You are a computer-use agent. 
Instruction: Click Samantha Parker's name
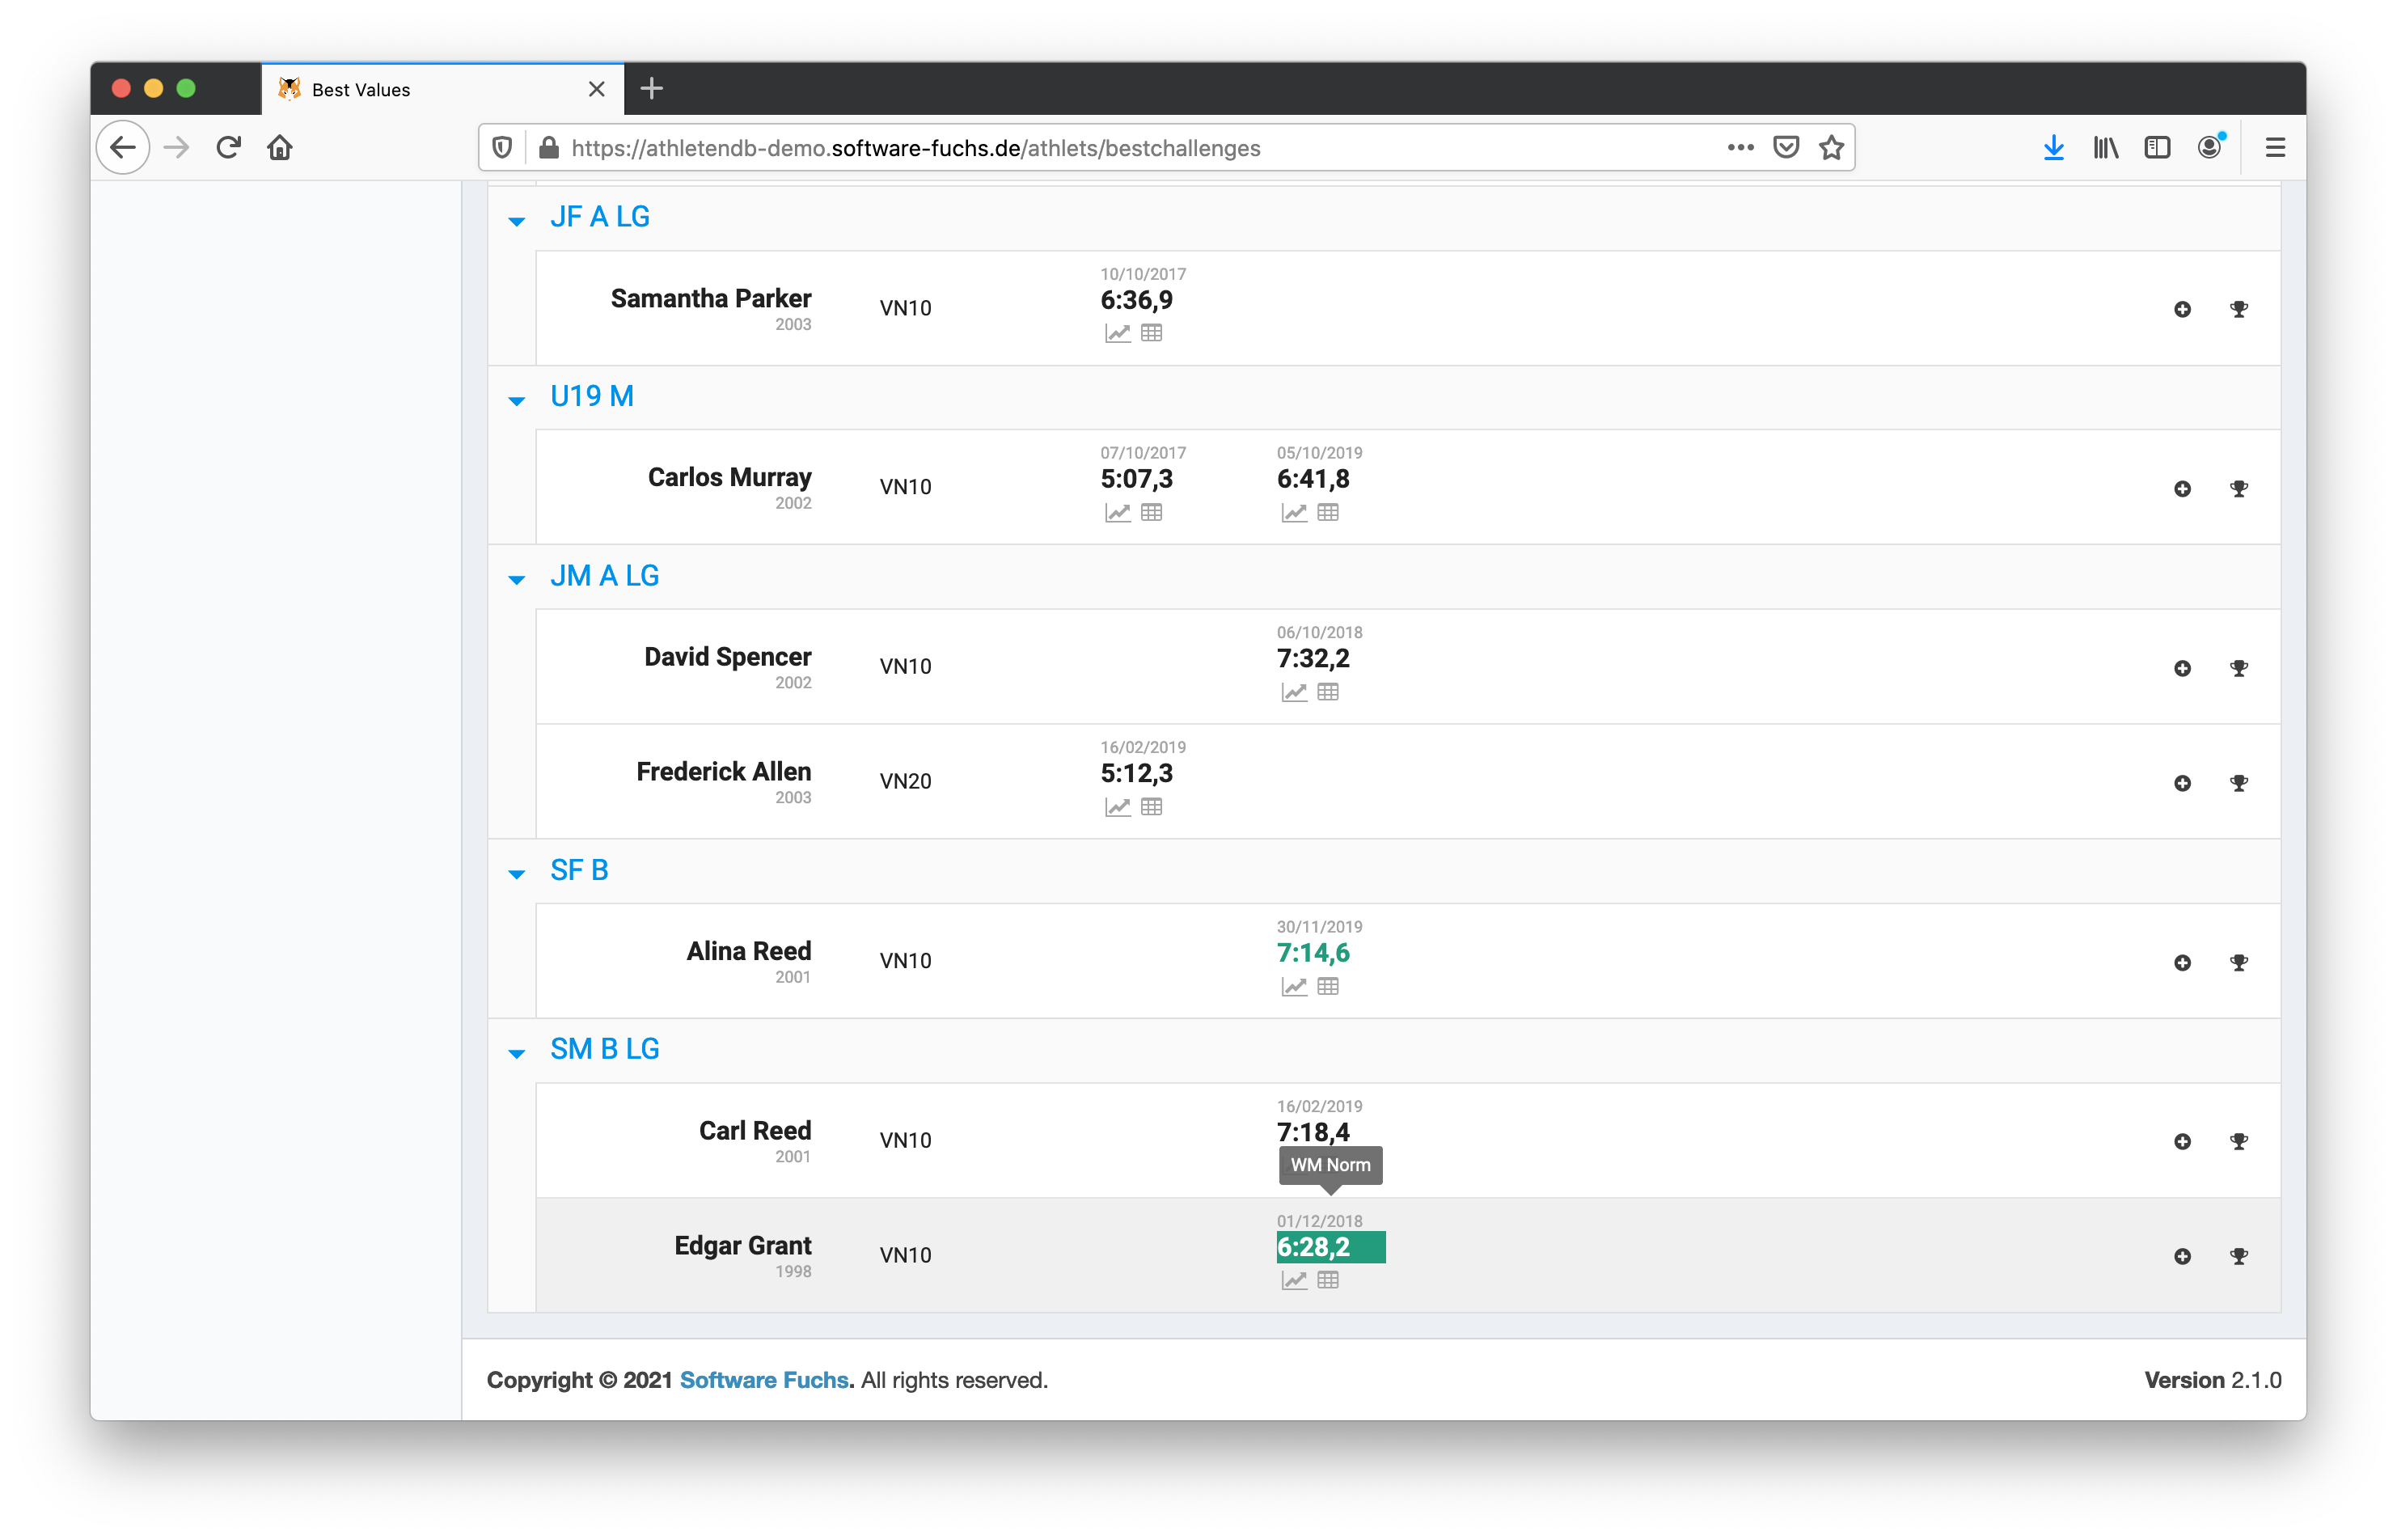[x=711, y=298]
